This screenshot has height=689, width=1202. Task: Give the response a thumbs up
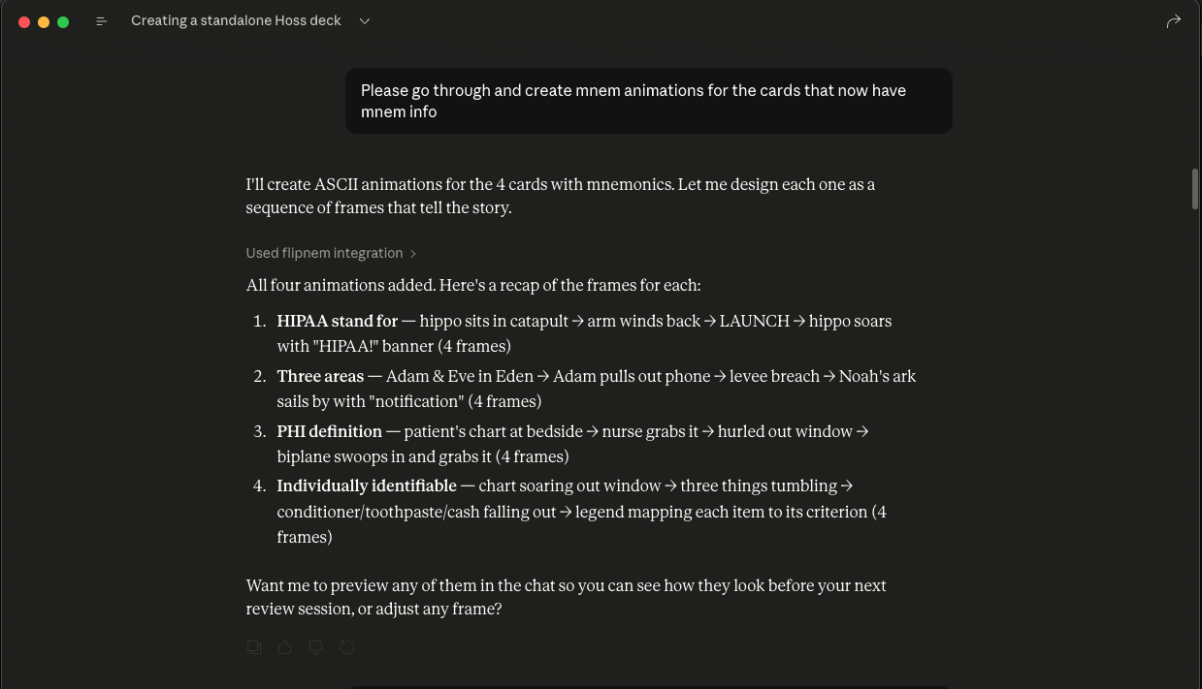click(x=285, y=647)
